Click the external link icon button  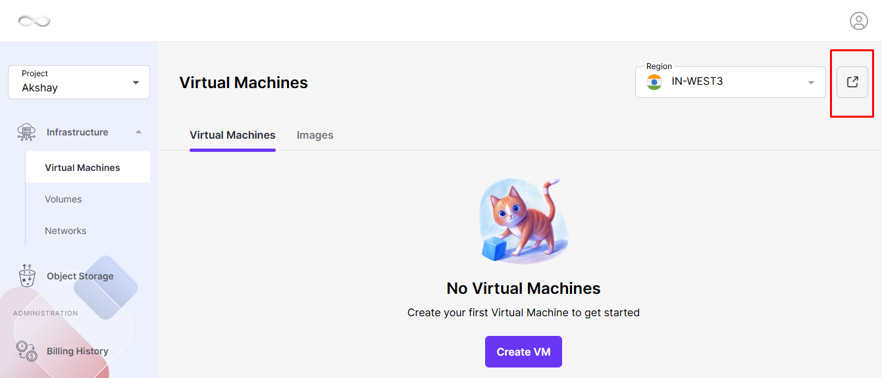[x=852, y=82]
